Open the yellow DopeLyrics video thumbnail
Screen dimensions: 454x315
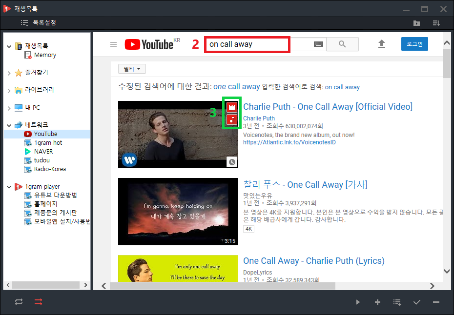point(178,268)
